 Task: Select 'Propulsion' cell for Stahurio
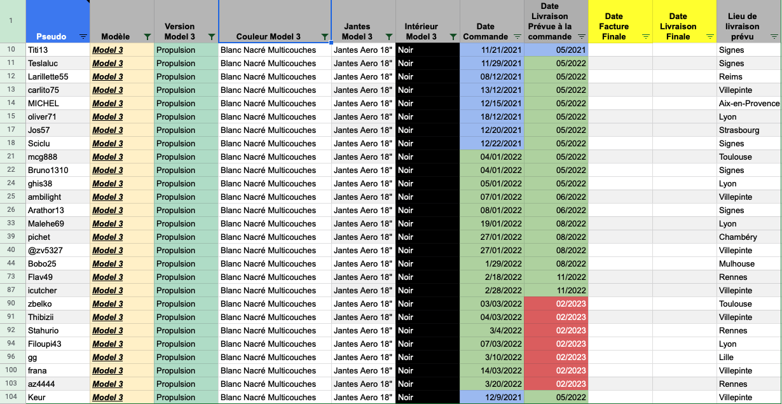pyautogui.click(x=186, y=330)
